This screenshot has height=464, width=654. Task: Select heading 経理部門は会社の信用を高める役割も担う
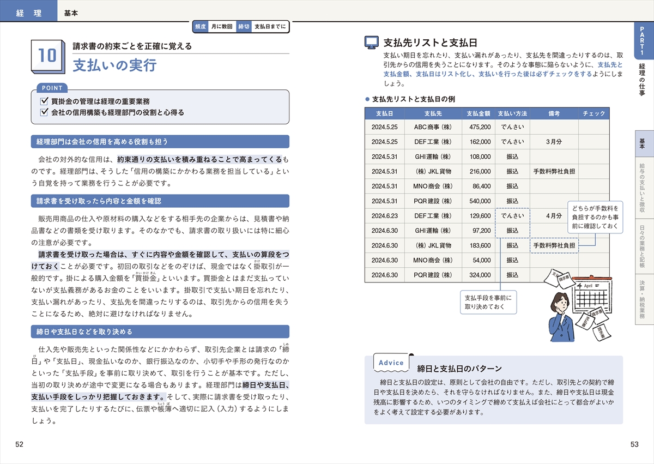pyautogui.click(x=160, y=142)
